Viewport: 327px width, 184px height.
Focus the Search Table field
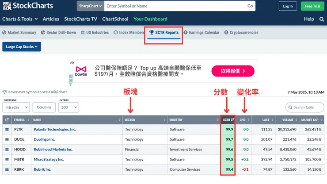(x=305, y=107)
